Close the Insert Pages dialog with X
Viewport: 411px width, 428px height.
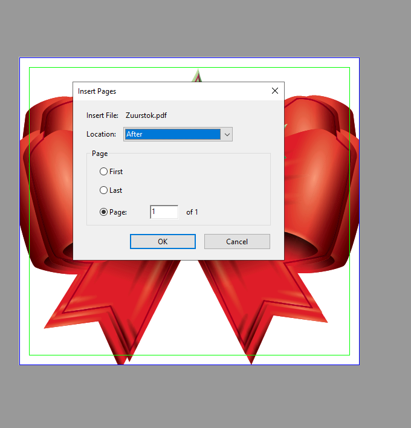(x=275, y=91)
